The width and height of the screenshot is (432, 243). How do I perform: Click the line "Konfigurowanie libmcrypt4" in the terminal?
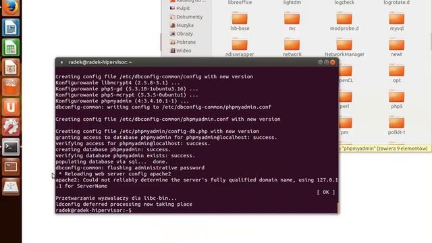coord(117,83)
